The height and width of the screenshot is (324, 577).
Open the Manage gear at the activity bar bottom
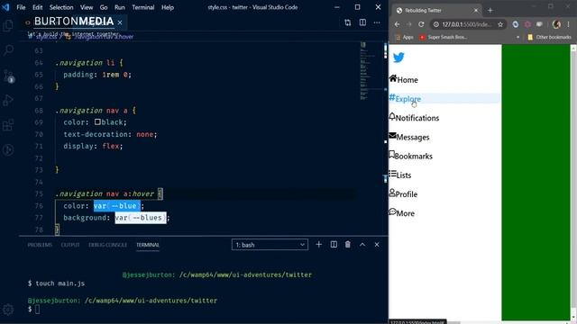pyautogui.click(x=8, y=310)
